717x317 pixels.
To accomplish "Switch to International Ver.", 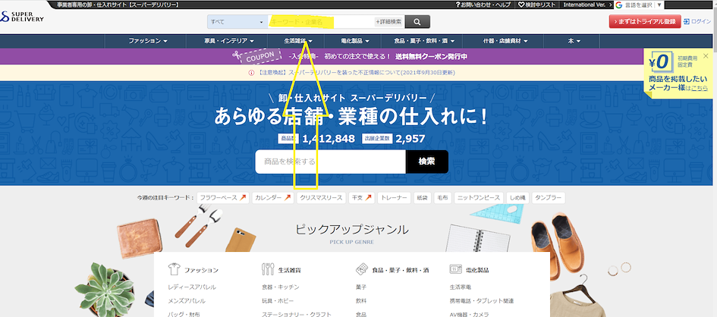I will (587, 5).
